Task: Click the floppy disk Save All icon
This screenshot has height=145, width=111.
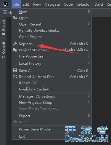Action: point(15,71)
